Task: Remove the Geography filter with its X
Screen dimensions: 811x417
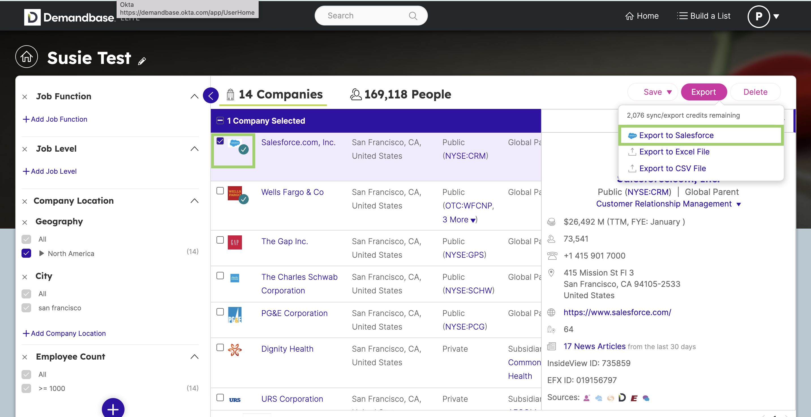Action: coord(25,223)
